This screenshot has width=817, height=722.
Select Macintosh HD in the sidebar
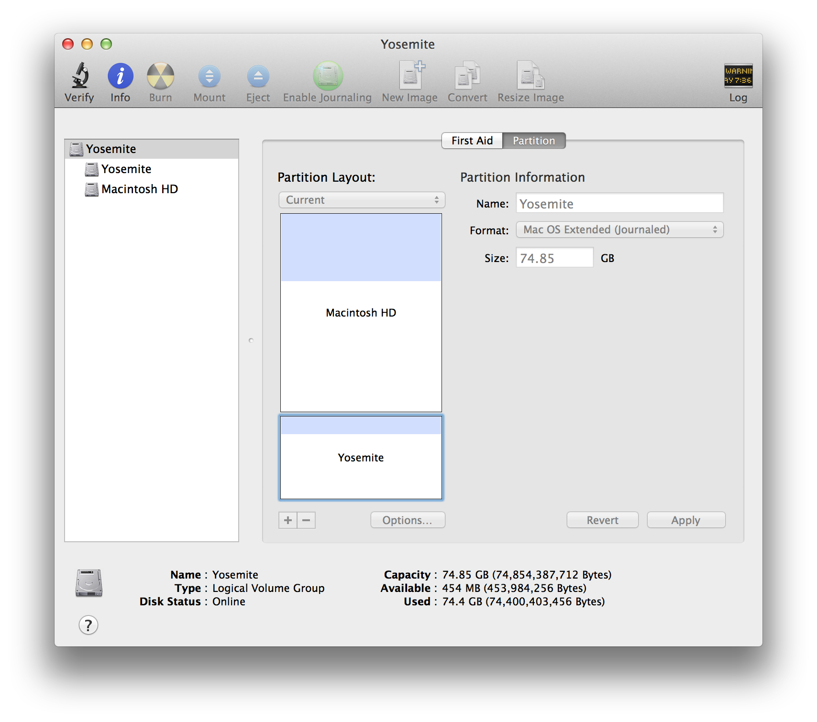152,189
